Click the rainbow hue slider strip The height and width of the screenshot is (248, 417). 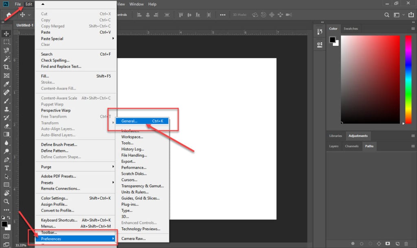[x=408, y=80]
